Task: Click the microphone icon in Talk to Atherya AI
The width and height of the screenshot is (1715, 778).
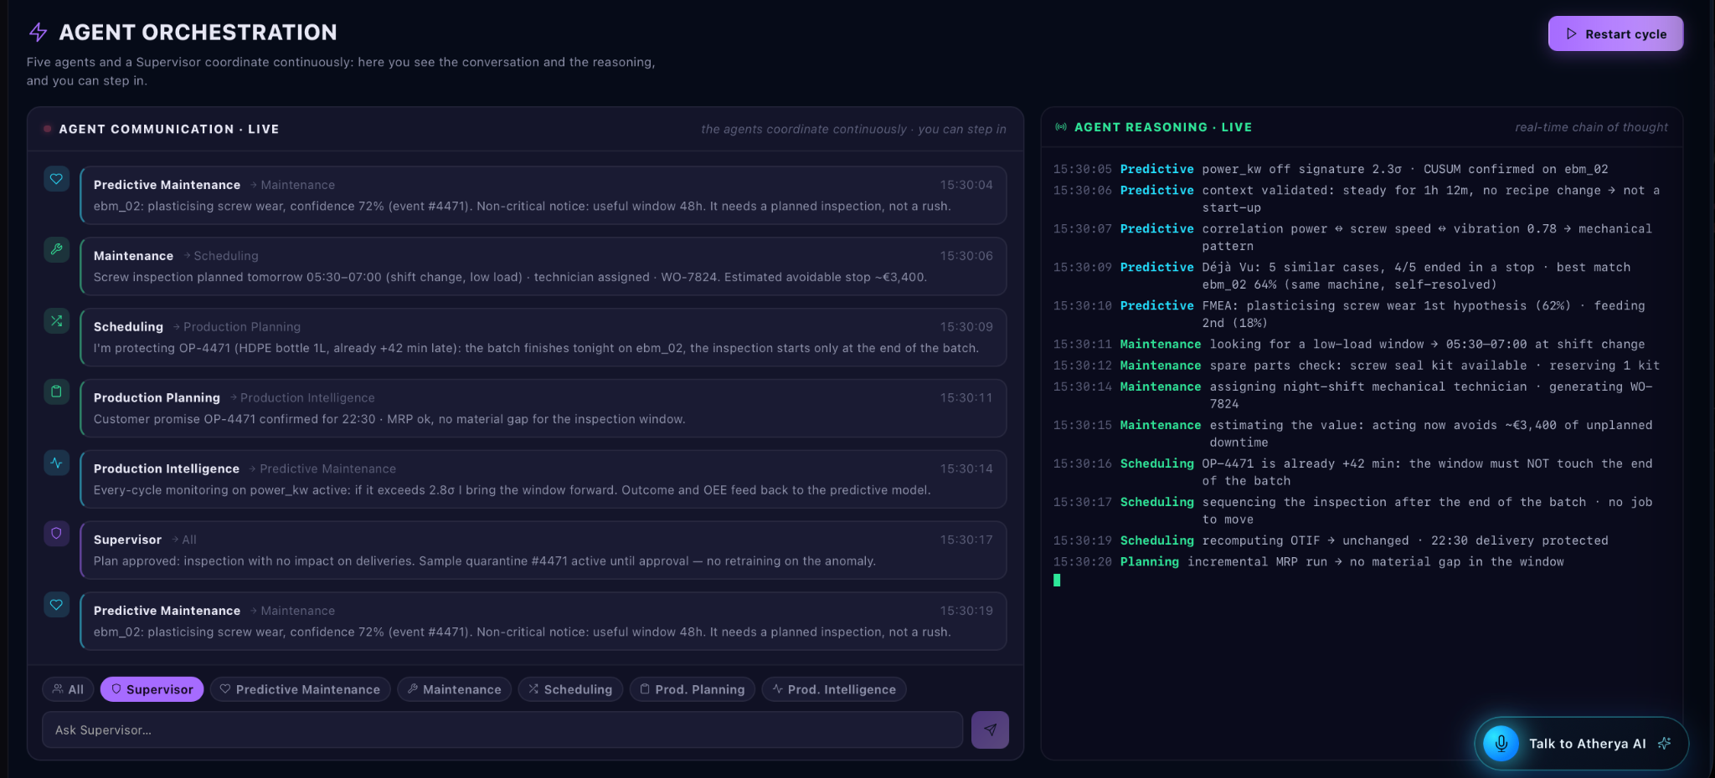Action: pyautogui.click(x=1501, y=743)
